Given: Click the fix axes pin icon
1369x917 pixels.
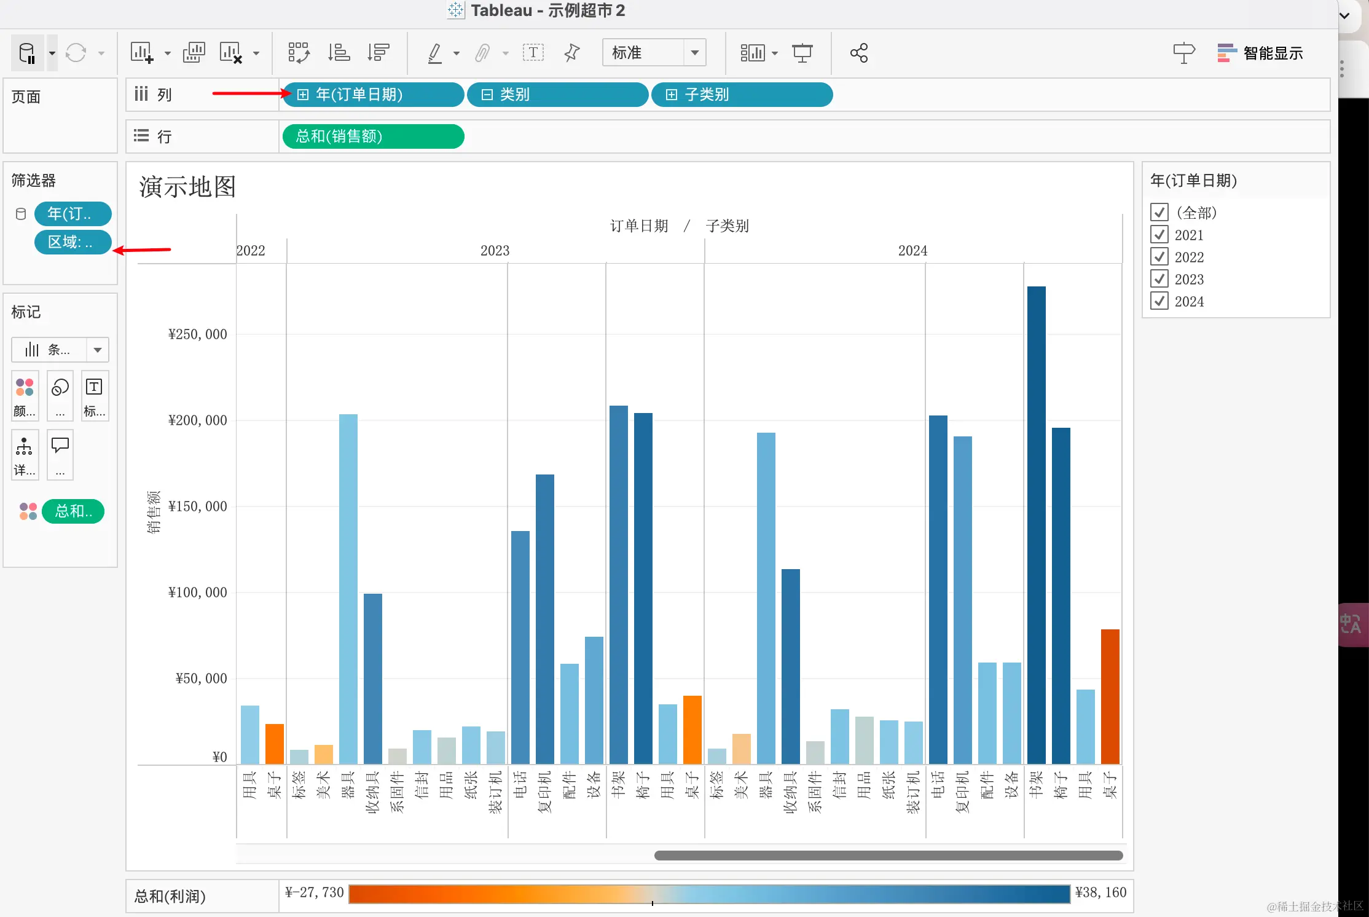Looking at the screenshot, I should [x=571, y=53].
